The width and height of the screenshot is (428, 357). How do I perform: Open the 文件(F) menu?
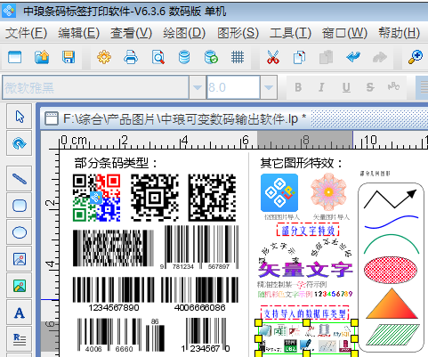click(x=26, y=33)
